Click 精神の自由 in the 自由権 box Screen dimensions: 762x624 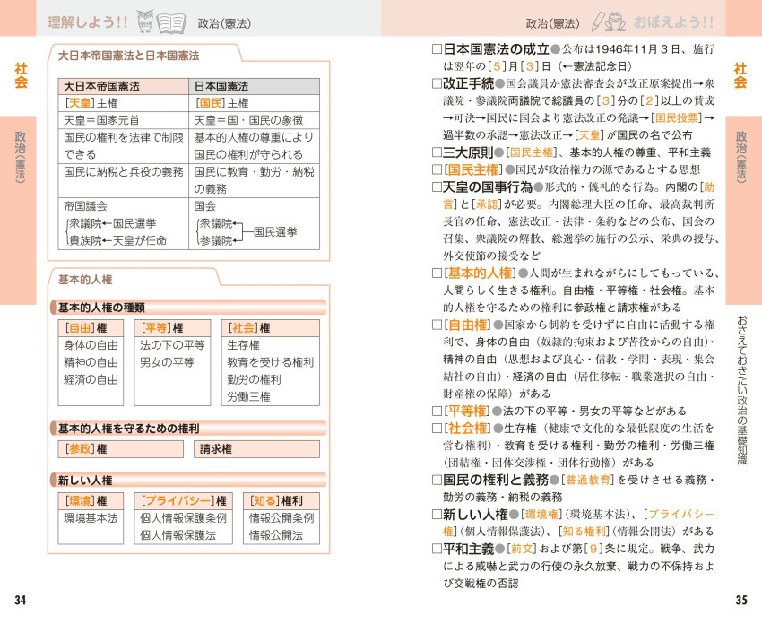click(91, 362)
